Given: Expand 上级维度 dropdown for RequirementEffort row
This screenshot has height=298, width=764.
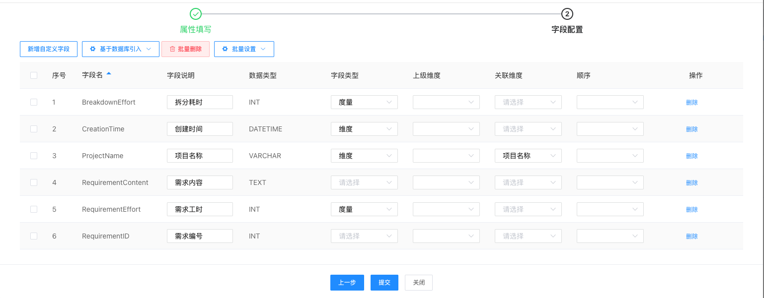Looking at the screenshot, I should 446,209.
